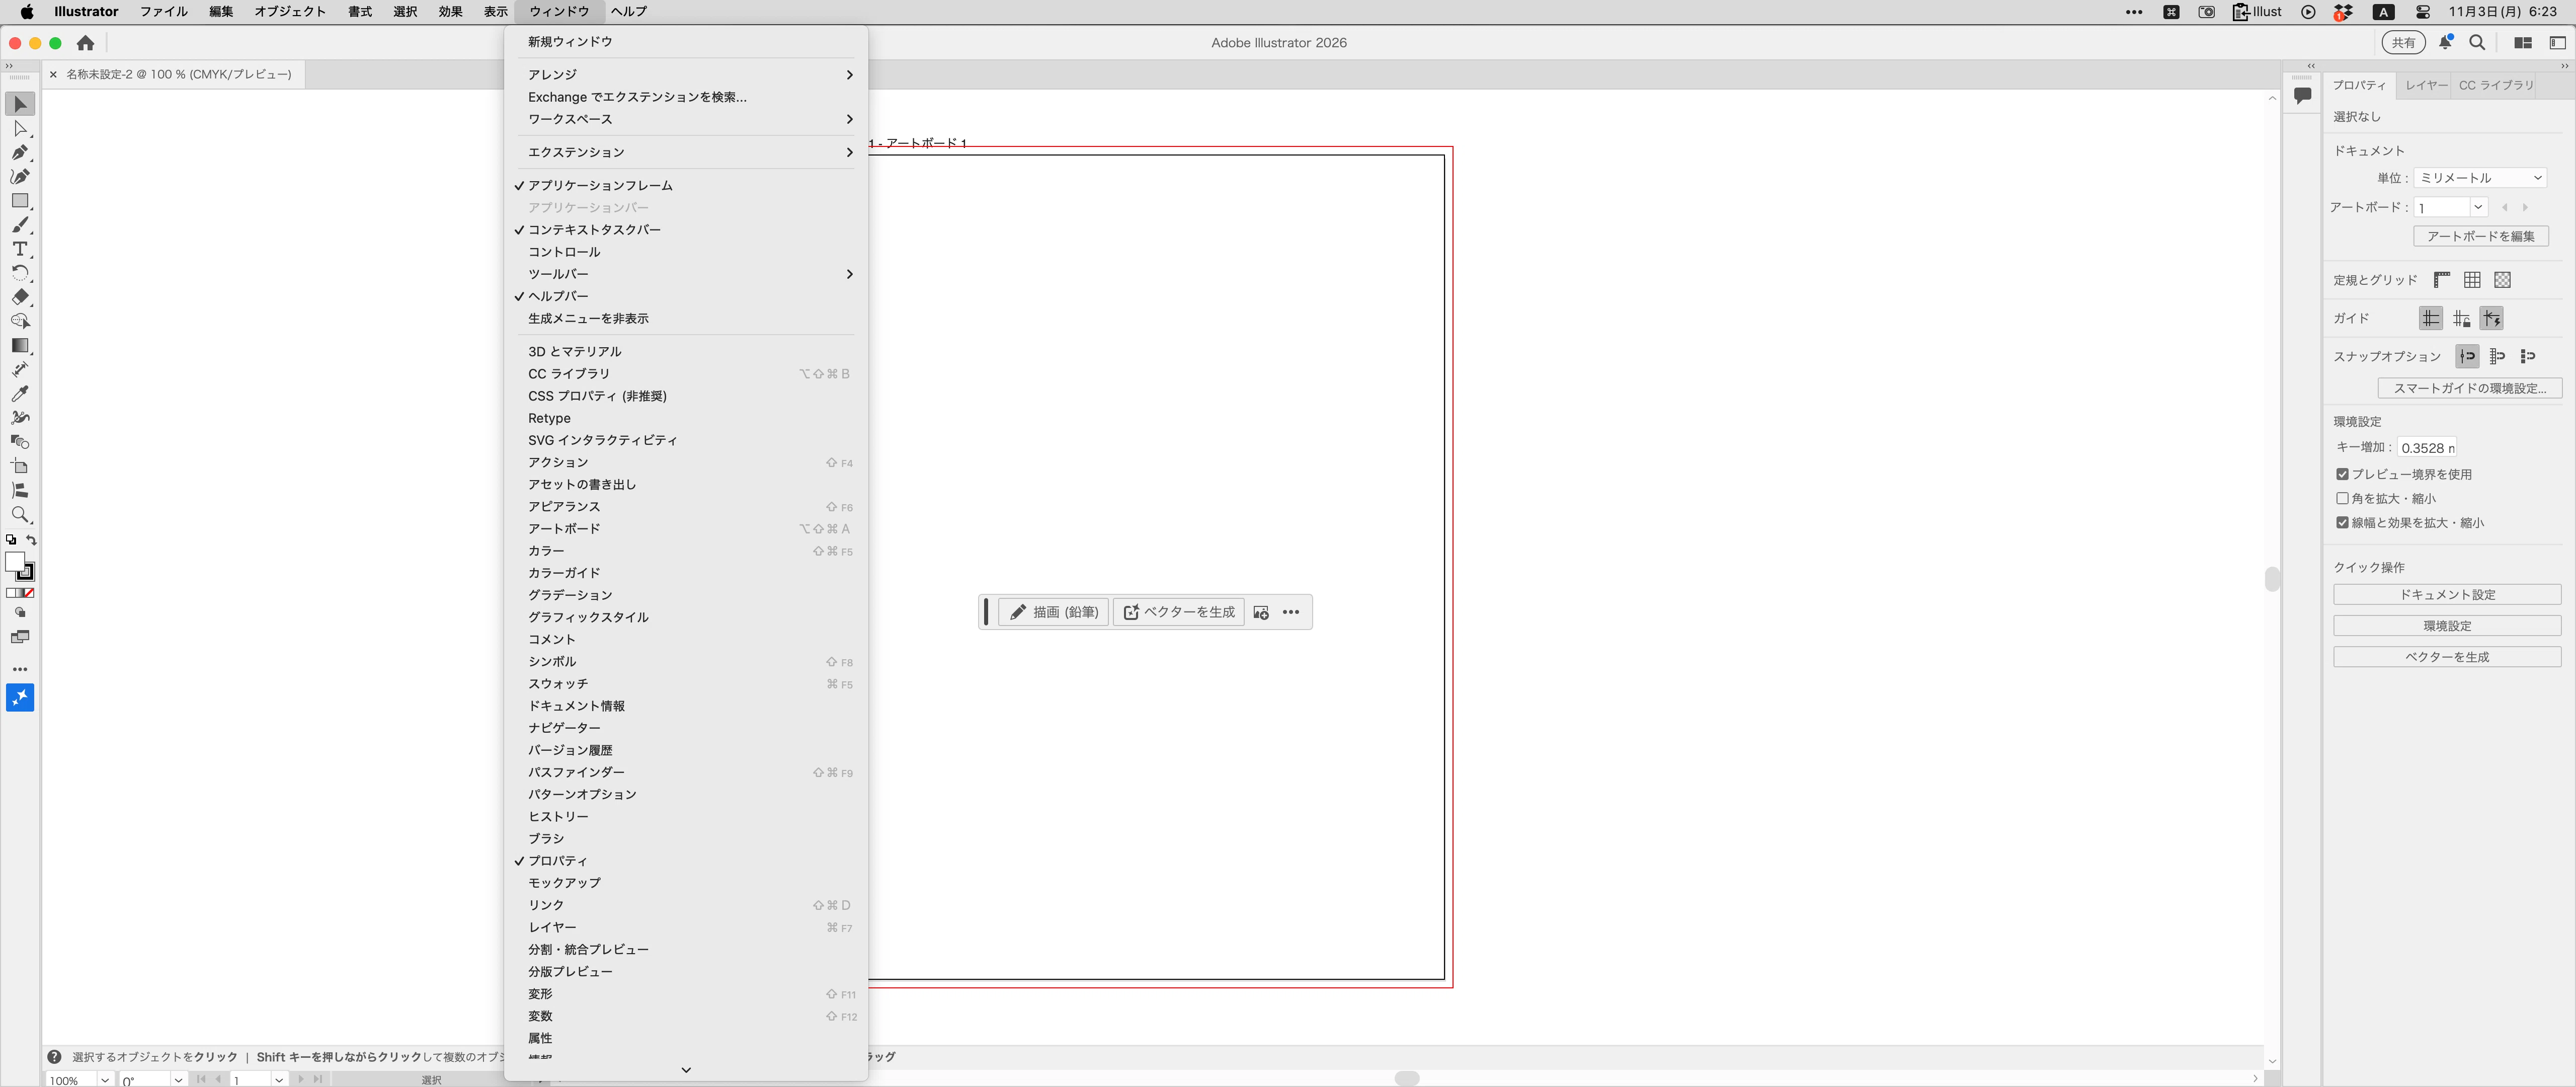Toggle アプリケーションフレーム menu item
Viewport: 2576px width, 1087px height.
click(686, 185)
